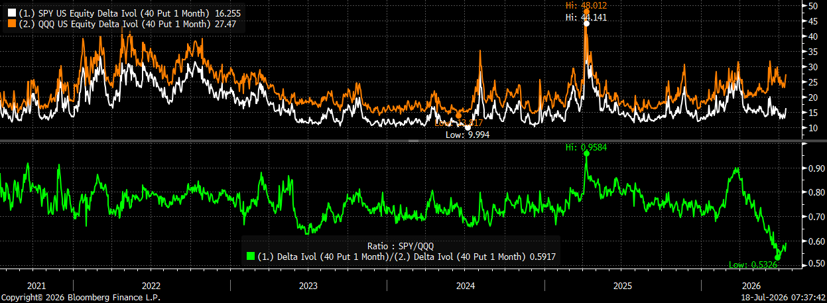
Task: Click the 15 value on upper y-axis
Action: tap(812, 113)
